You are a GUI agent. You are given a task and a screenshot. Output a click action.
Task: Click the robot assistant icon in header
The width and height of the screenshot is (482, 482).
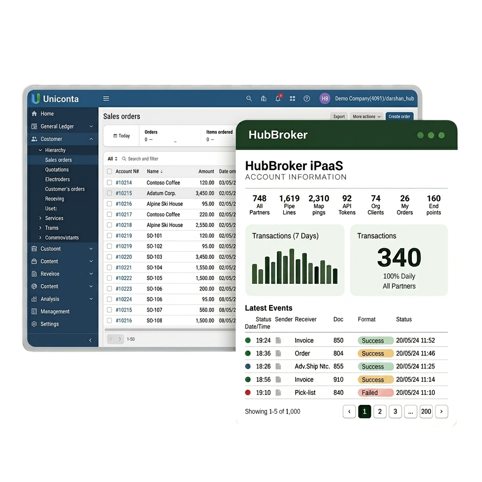tap(264, 98)
